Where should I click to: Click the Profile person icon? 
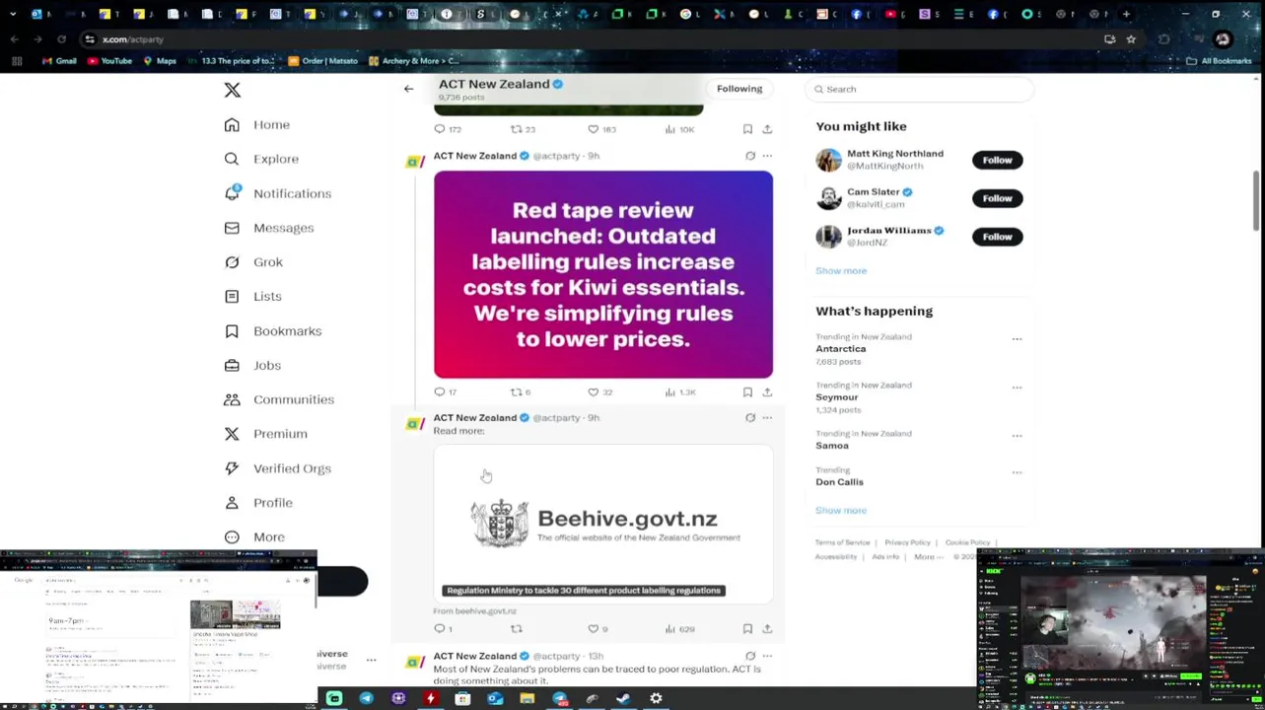(x=232, y=503)
